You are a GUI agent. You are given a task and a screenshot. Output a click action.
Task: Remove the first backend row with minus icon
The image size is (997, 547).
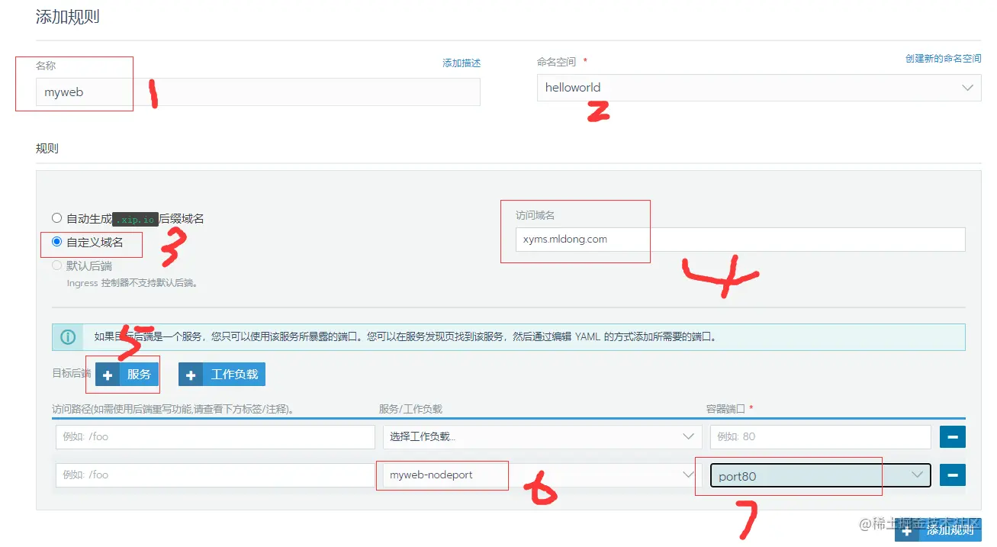point(953,437)
